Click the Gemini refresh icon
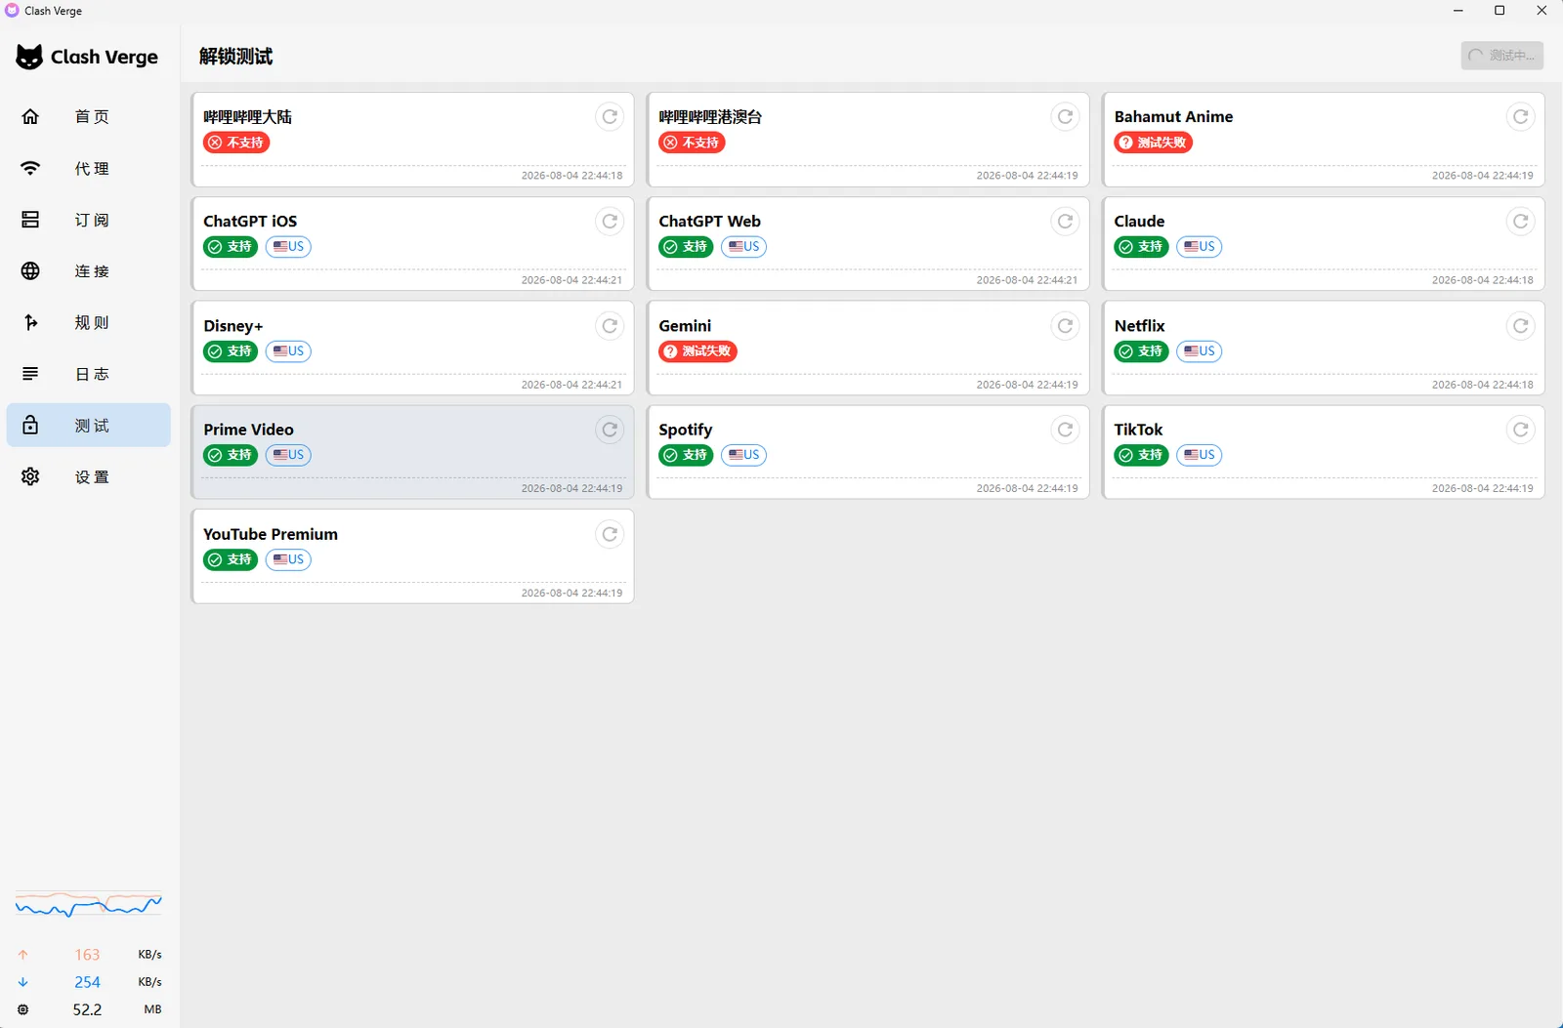 (x=1066, y=326)
